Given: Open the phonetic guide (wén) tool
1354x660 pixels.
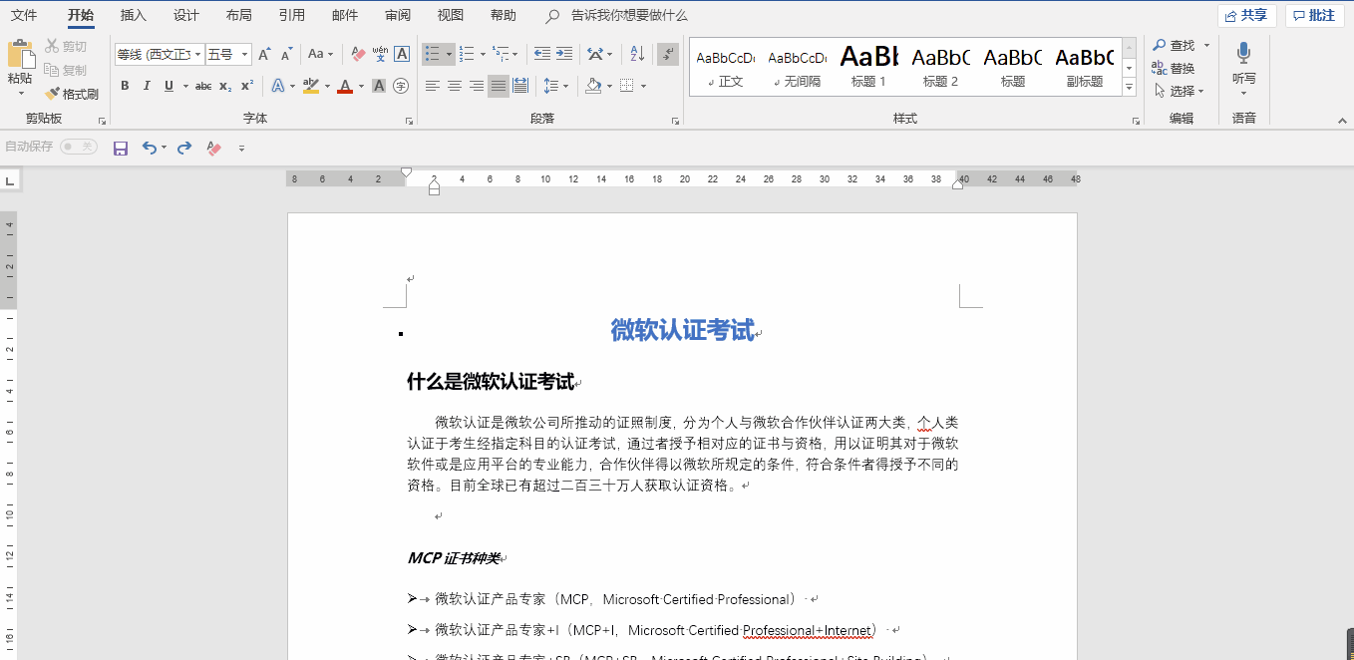Looking at the screenshot, I should [x=380, y=54].
